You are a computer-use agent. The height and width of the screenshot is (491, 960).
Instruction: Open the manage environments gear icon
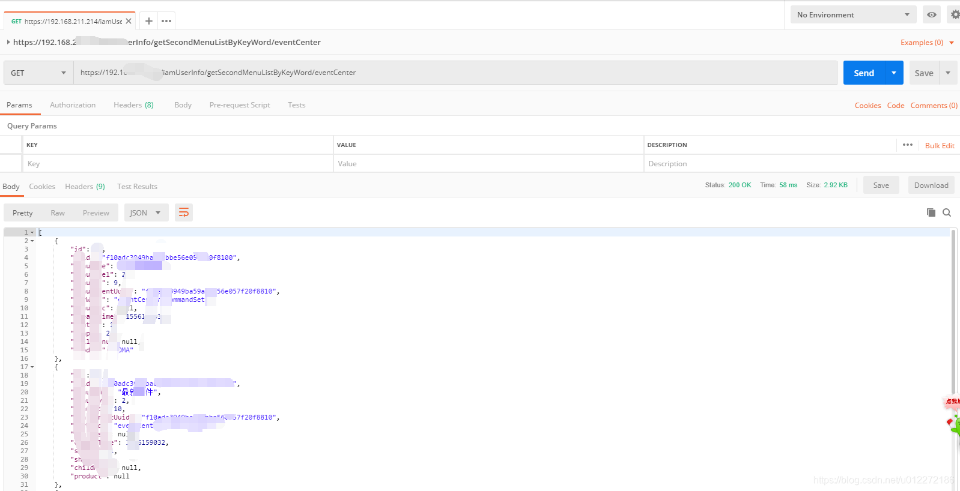[955, 14]
